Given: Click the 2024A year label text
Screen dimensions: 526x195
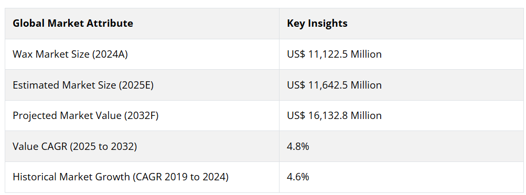Looking at the screenshot, I should pos(110,55).
